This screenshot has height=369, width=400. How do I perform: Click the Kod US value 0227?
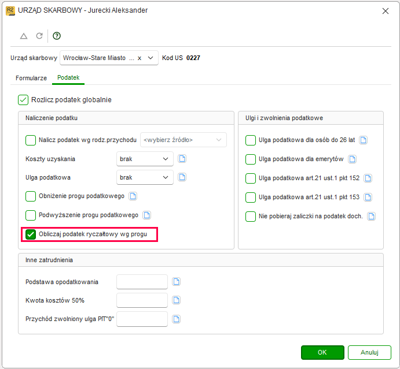[x=193, y=58]
